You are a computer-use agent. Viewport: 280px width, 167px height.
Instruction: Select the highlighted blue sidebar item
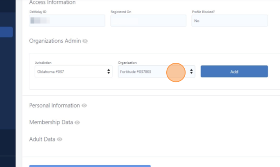point(7,32)
